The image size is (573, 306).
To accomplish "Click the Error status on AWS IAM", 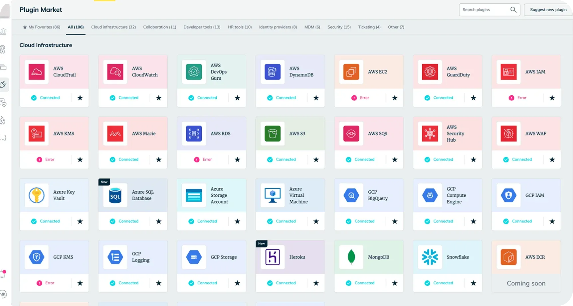I will coord(521,98).
